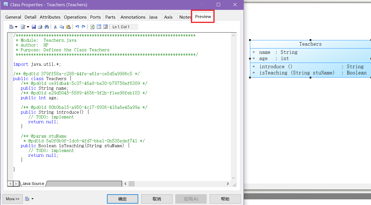
Task: Expand the editor menu dropdown arrow
Action: pos(28,27)
